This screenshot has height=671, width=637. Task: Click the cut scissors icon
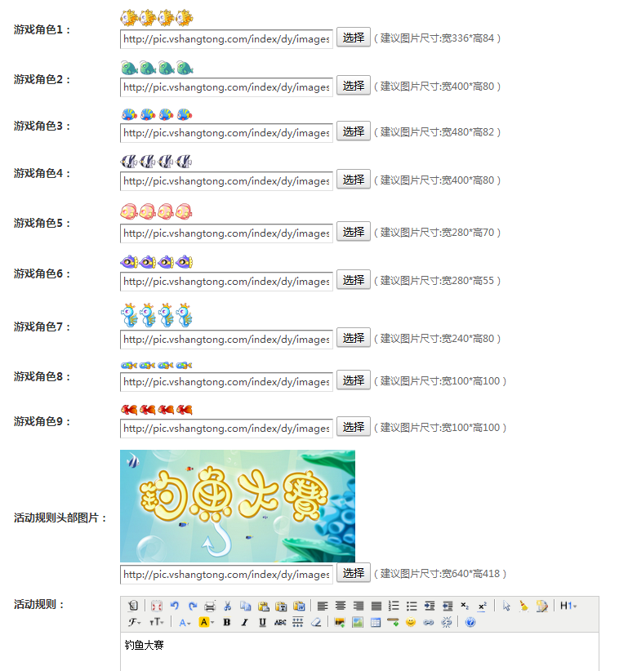tap(227, 606)
